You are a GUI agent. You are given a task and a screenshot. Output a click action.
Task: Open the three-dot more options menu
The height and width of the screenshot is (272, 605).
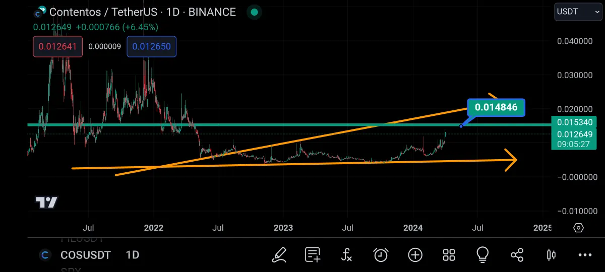pyautogui.click(x=585, y=255)
